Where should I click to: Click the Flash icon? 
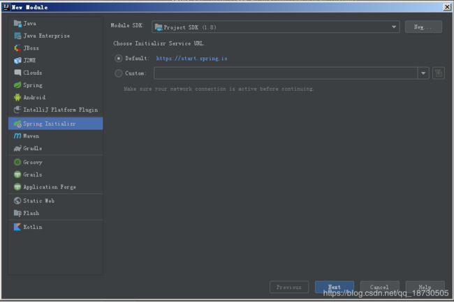point(17,213)
